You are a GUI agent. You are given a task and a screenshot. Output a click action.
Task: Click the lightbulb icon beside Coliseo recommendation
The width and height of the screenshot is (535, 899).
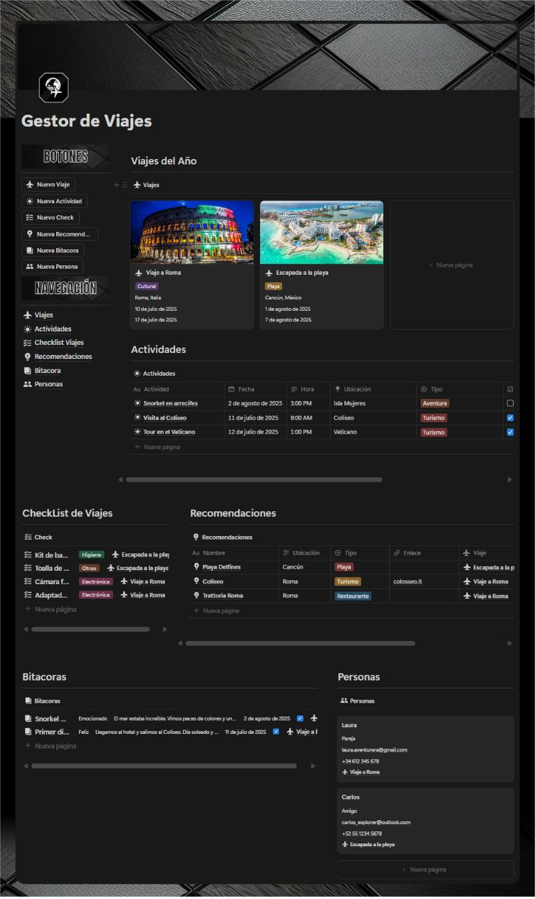pos(196,582)
